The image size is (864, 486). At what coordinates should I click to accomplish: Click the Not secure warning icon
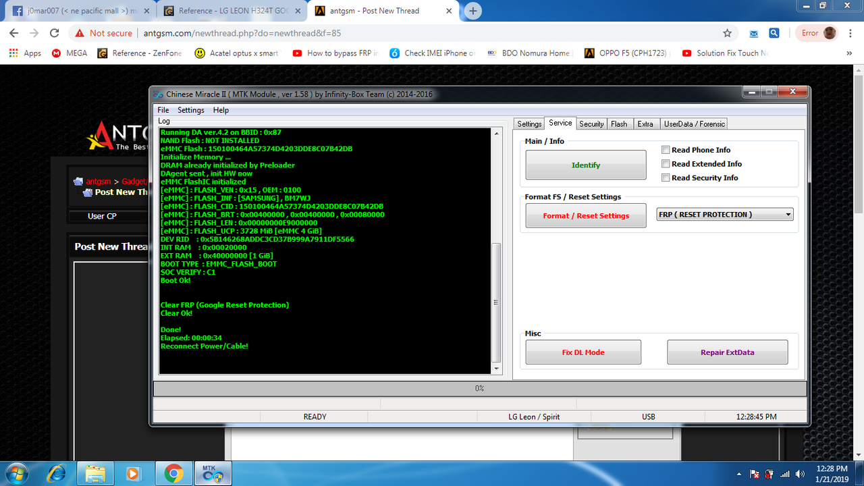tap(80, 32)
